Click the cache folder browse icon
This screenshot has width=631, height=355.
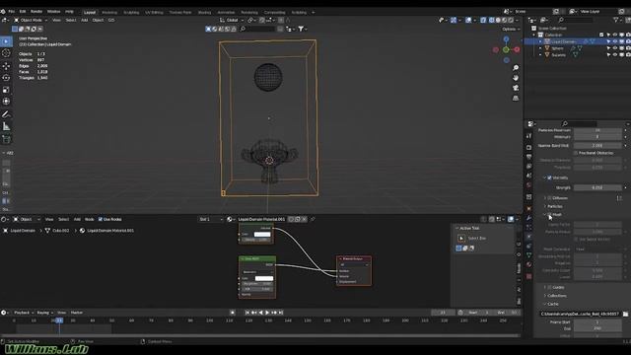(625, 314)
